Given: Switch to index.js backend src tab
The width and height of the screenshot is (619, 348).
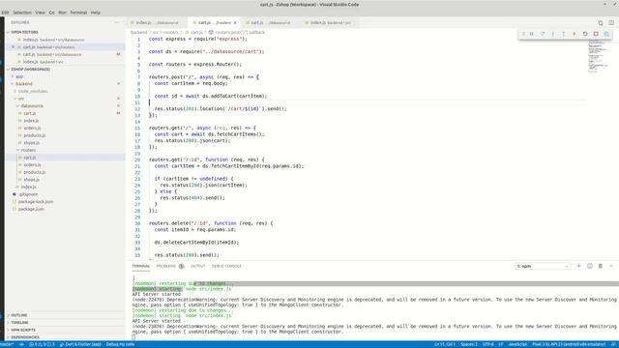Looking at the screenshot, I should 330,23.
